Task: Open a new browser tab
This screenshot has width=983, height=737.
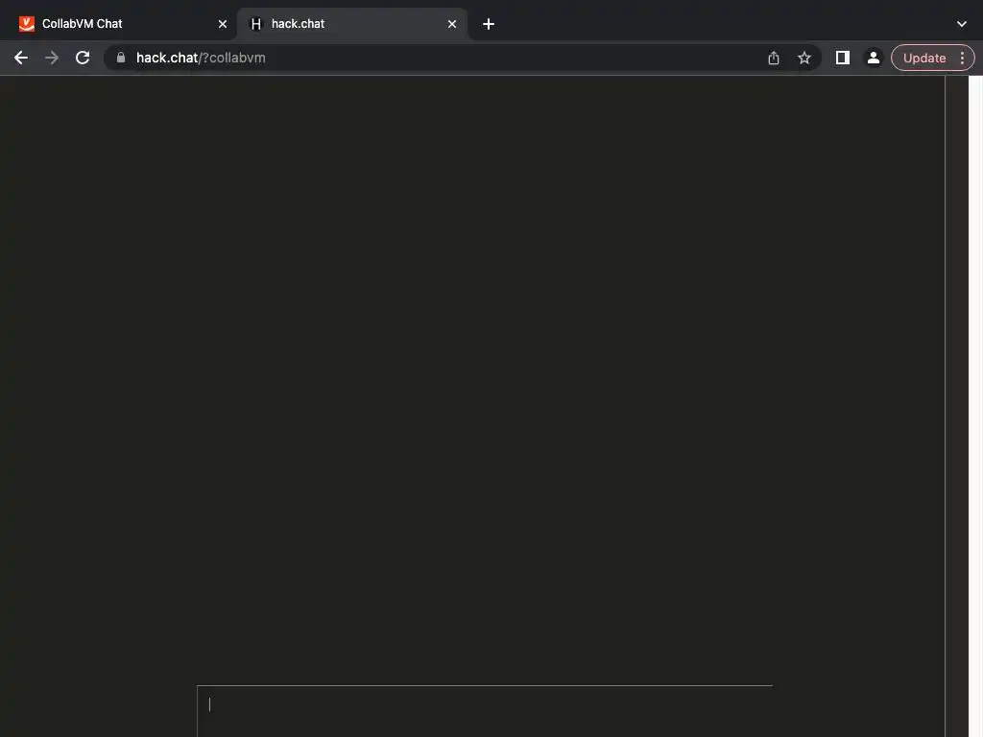Action: 489,24
